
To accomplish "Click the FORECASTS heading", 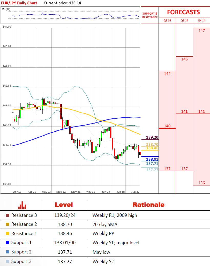I will [x=183, y=12].
